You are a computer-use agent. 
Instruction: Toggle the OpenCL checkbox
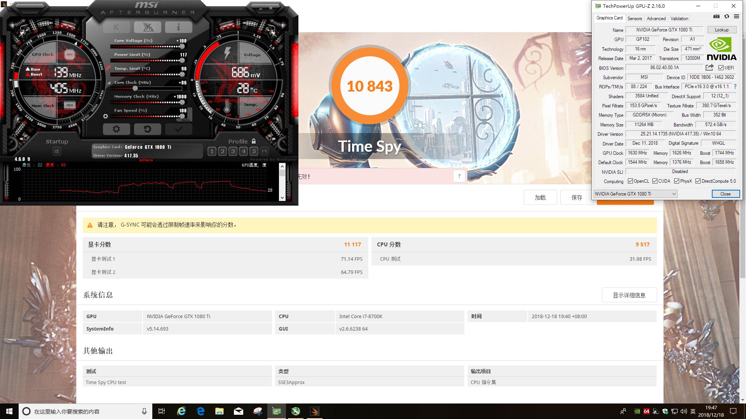pos(630,181)
